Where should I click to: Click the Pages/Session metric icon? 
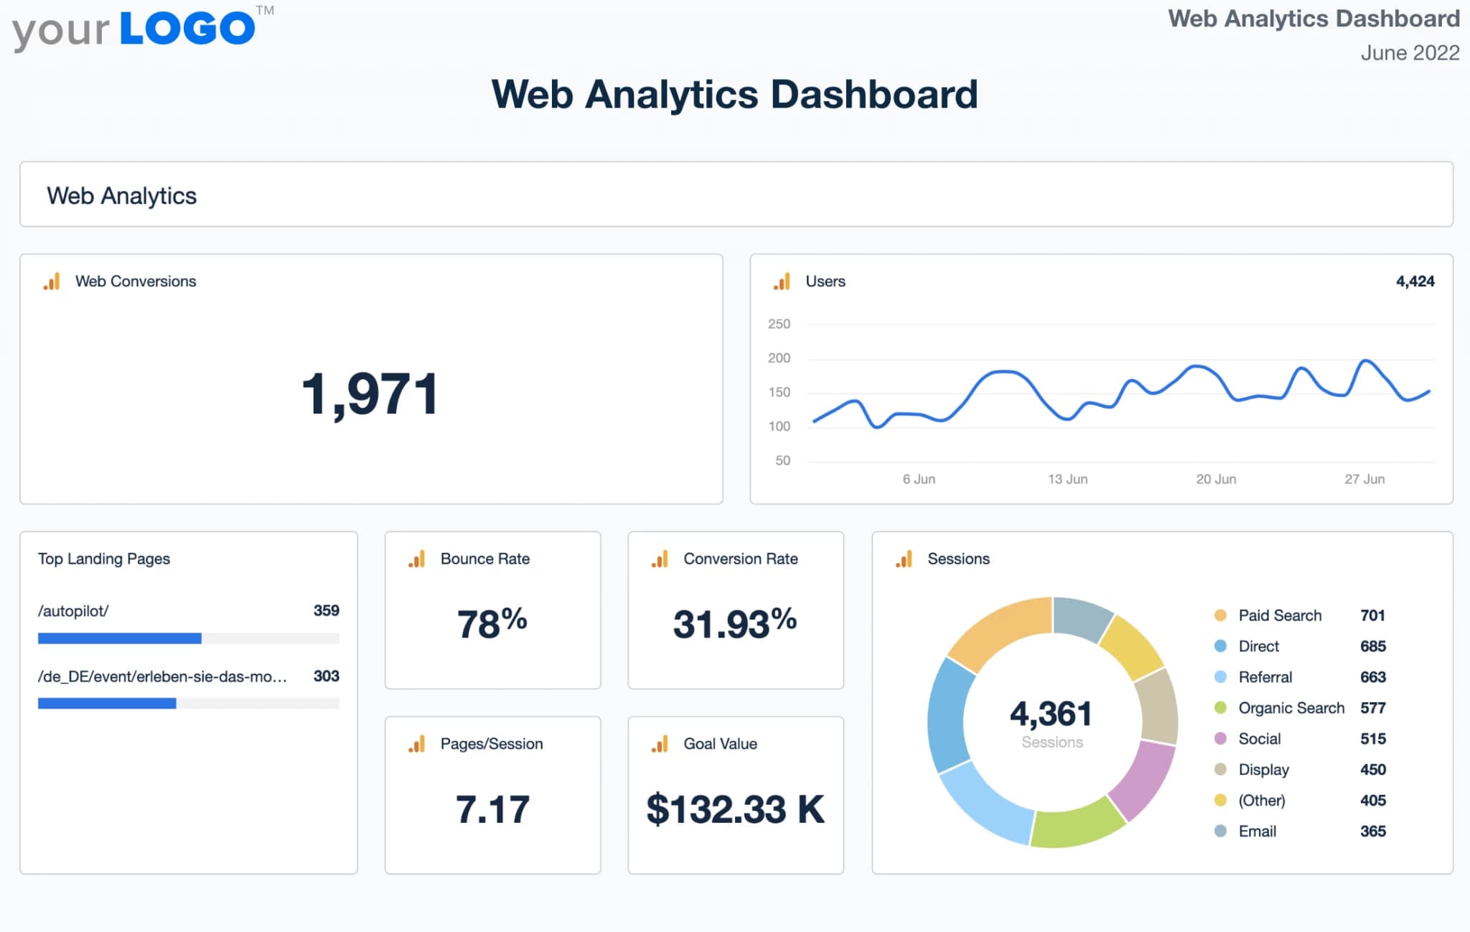tap(417, 745)
